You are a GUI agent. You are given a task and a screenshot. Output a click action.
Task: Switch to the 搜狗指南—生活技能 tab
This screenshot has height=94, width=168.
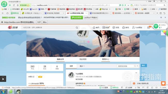point(122,13)
